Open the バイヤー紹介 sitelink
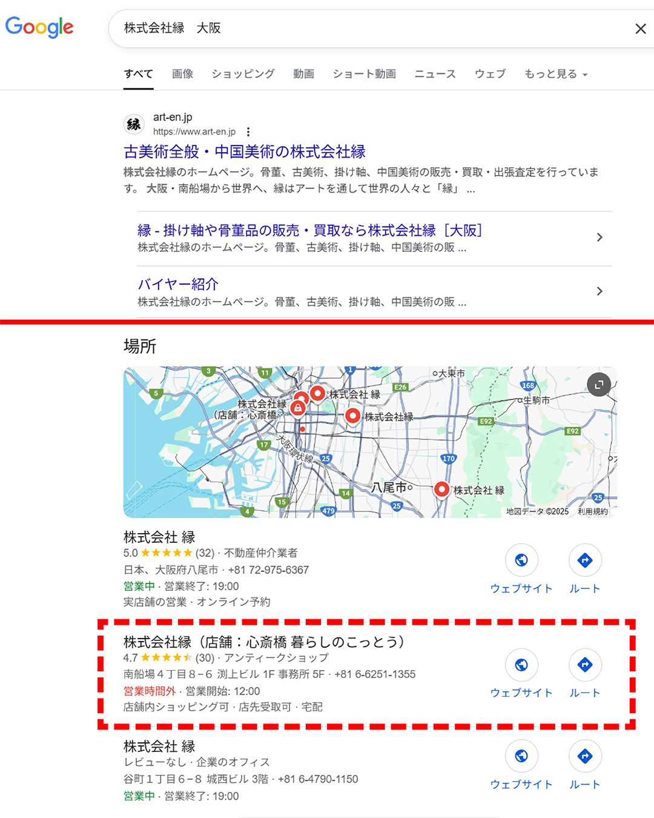Image resolution: width=654 pixels, height=818 pixels. pyautogui.click(x=178, y=284)
